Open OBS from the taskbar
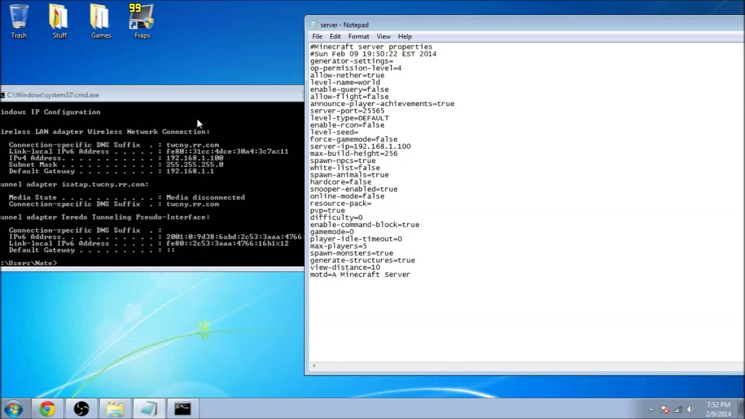 (81, 409)
